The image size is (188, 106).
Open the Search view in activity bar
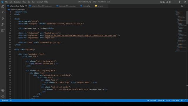tap(3, 12)
